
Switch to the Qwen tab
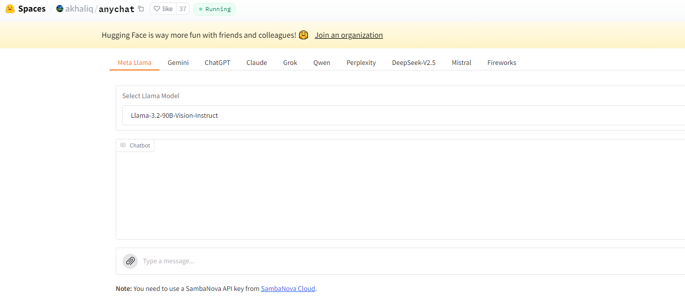(x=322, y=62)
